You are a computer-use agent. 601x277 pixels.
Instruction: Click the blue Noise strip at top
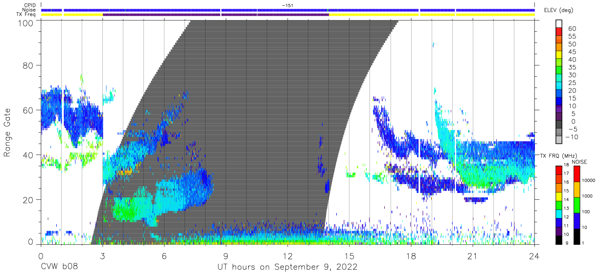(288, 10)
